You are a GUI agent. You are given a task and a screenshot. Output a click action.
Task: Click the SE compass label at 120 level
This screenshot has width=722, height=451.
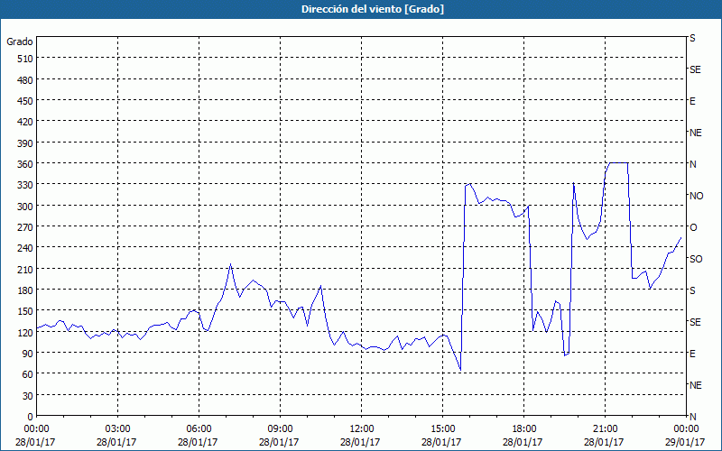coord(695,322)
